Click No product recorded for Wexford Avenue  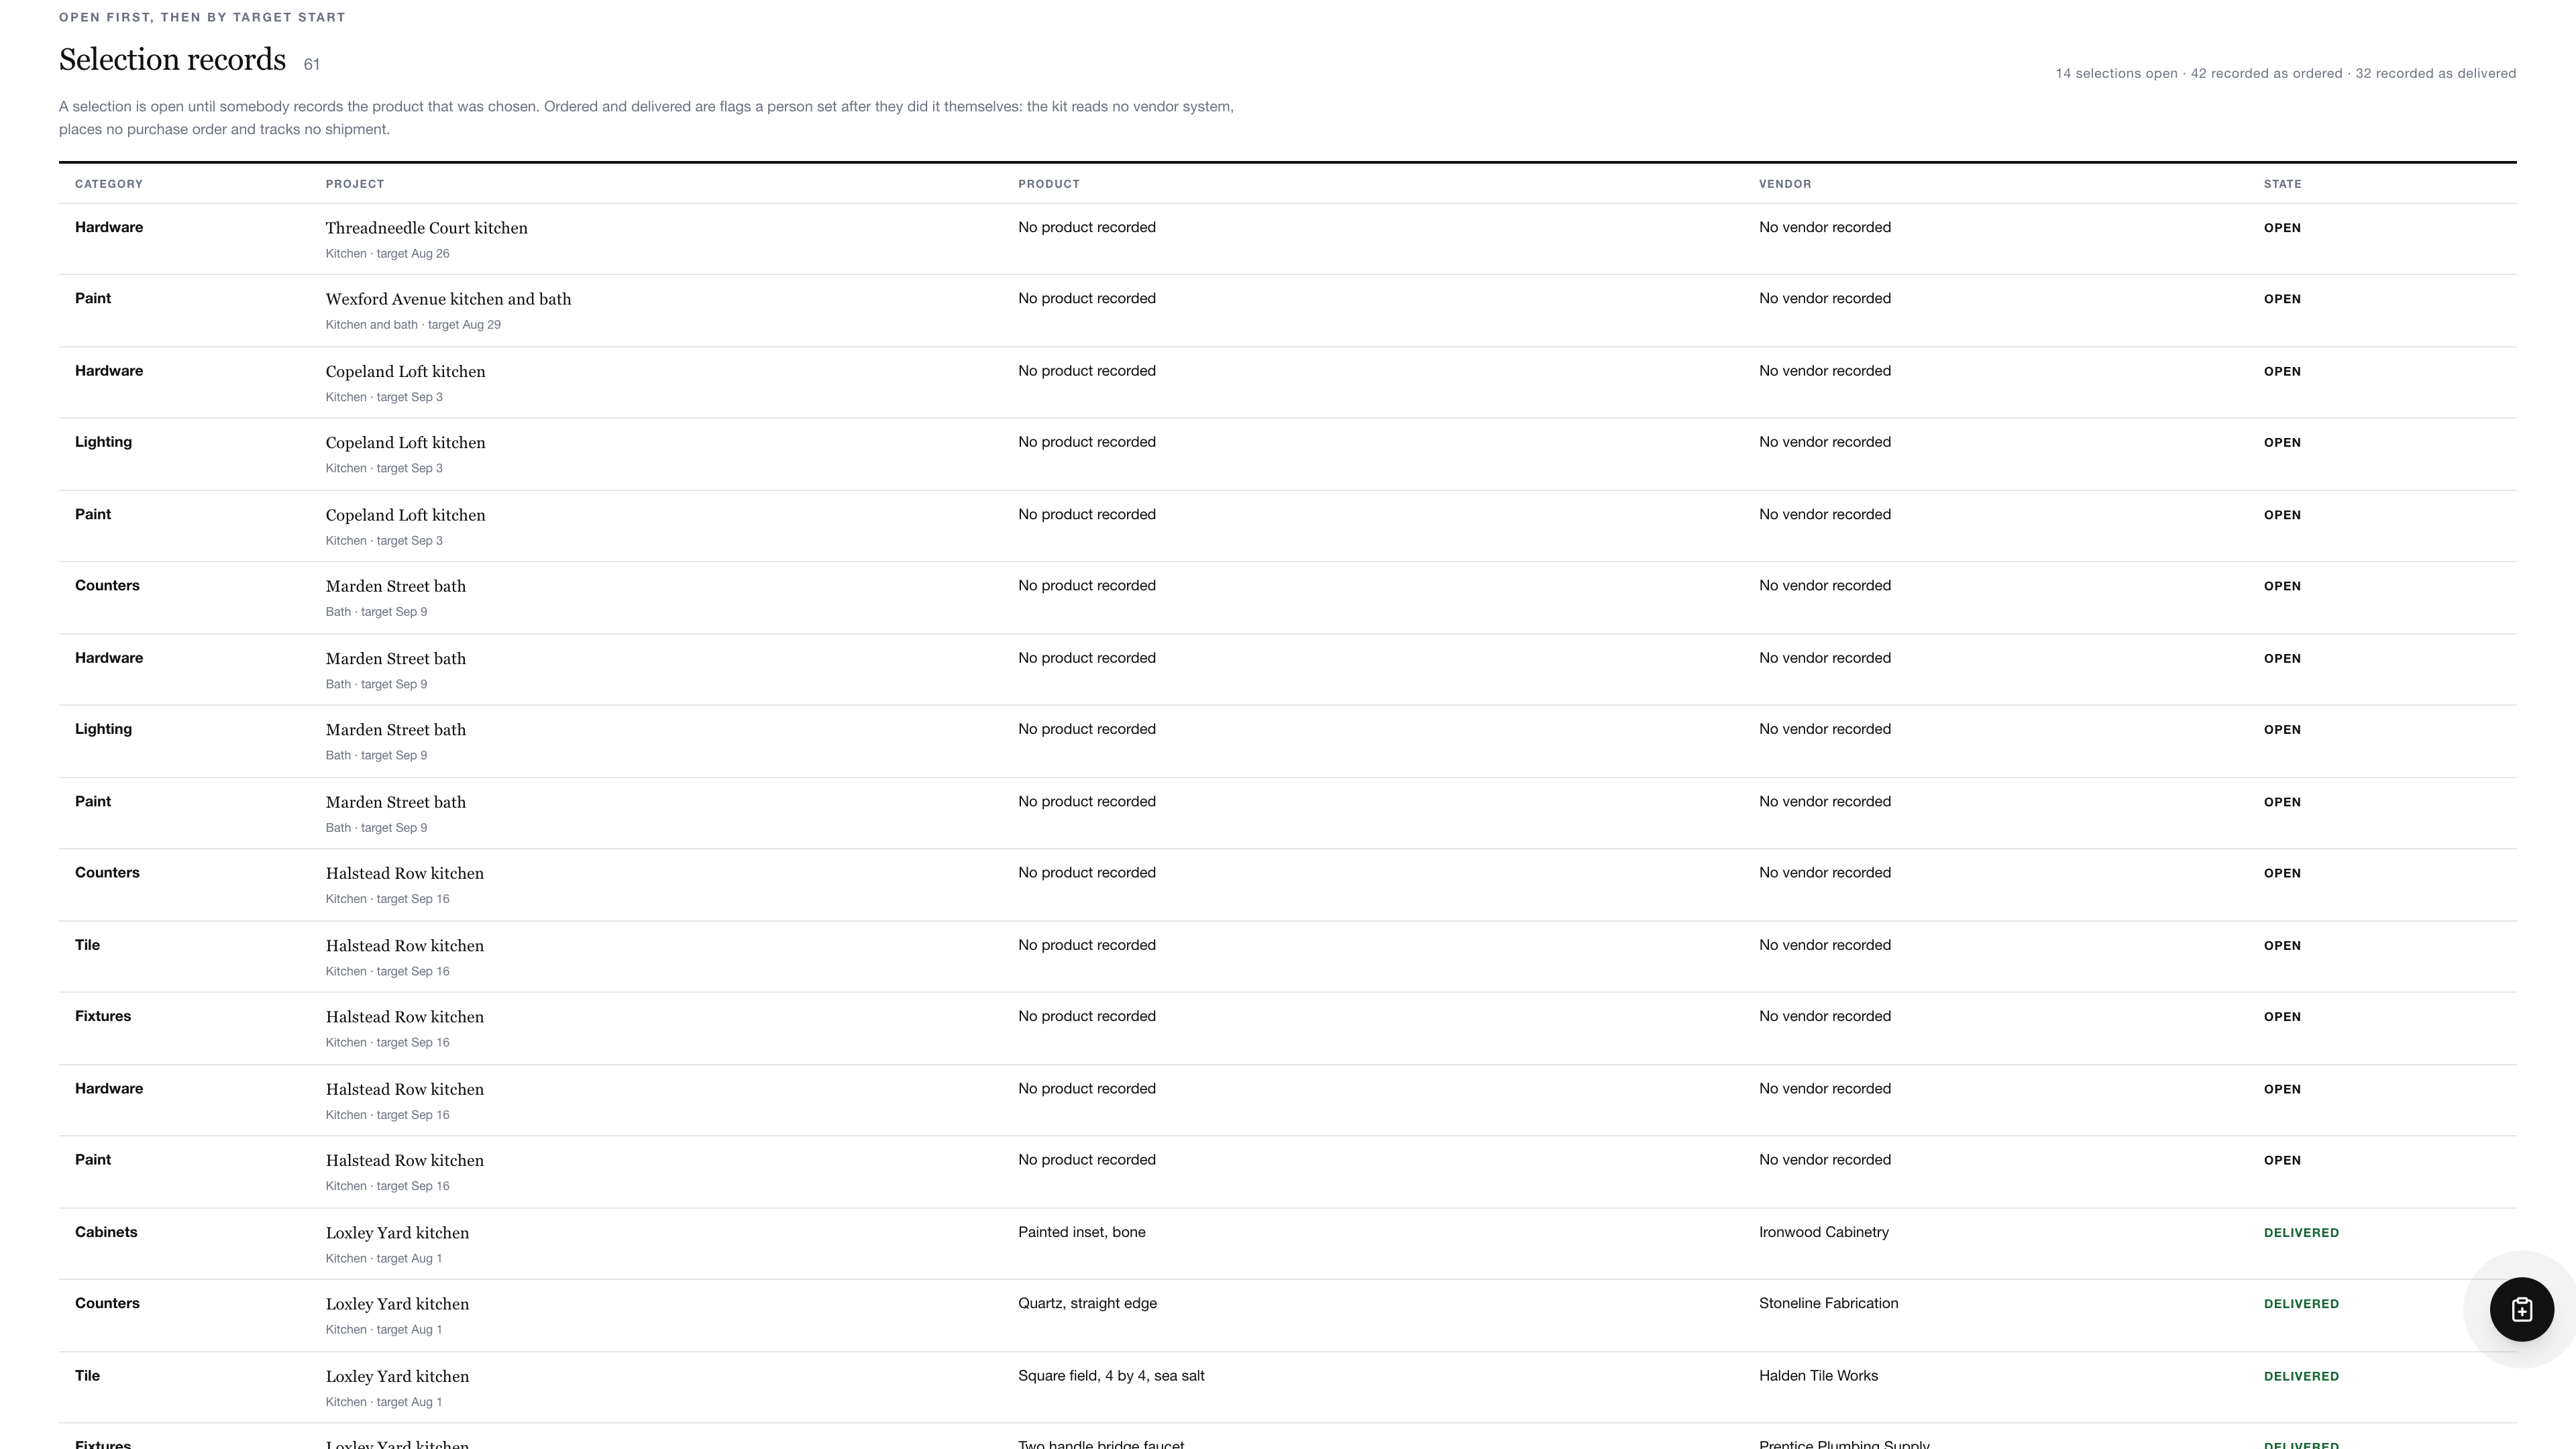point(1087,298)
